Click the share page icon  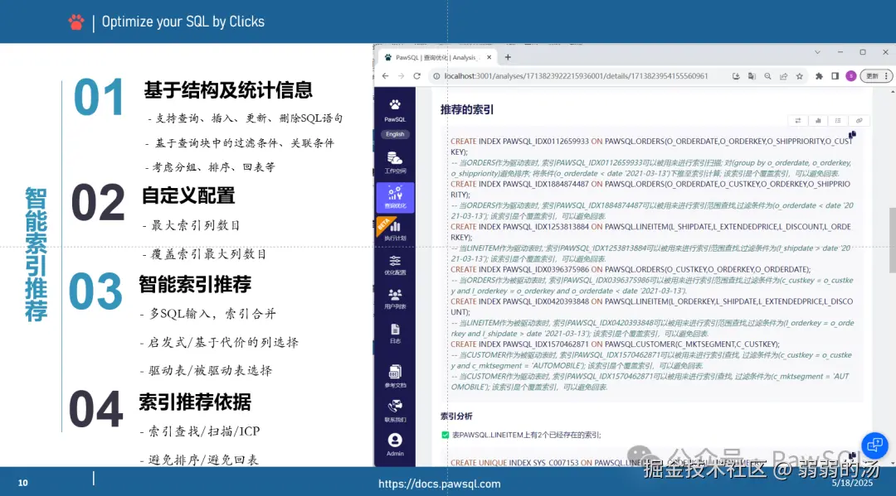coord(783,76)
